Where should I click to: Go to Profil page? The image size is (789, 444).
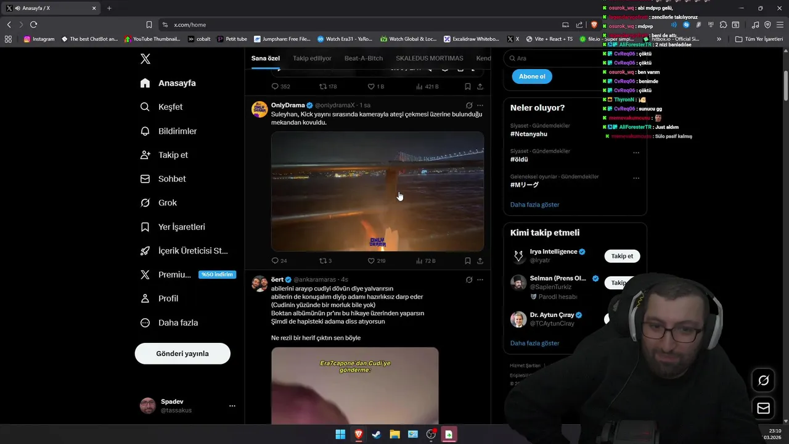coord(159,298)
